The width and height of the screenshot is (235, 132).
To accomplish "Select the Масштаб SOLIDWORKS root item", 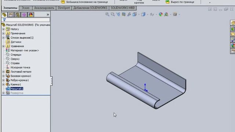I will point(26,25).
